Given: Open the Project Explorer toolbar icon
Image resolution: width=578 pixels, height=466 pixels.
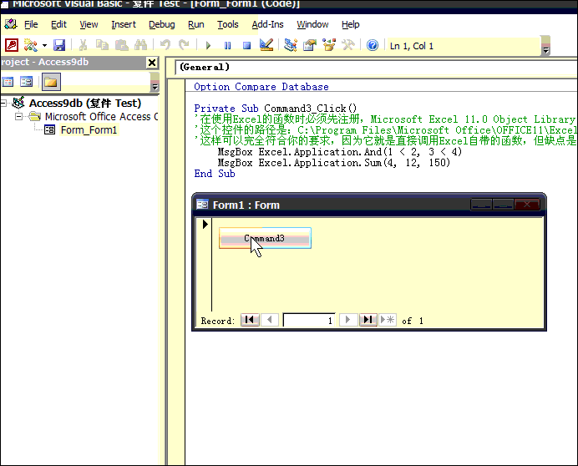Looking at the screenshot, I should (291, 45).
